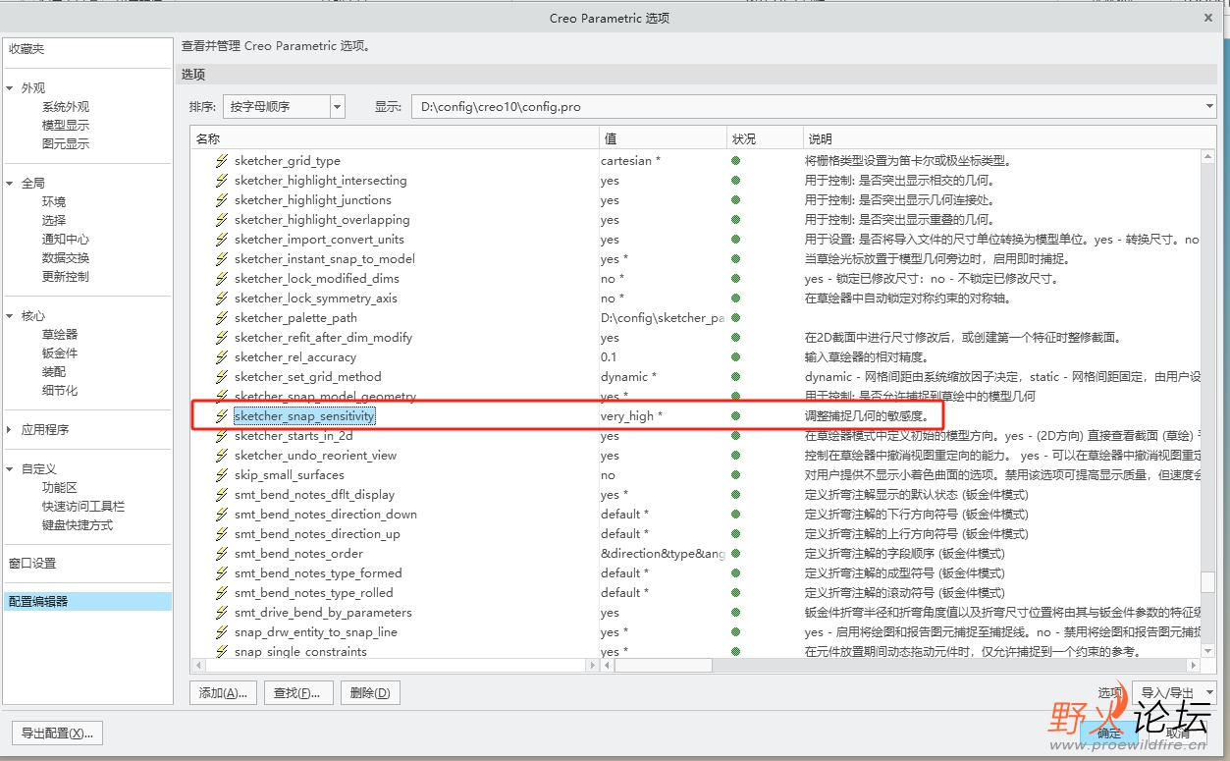Open the 排序 按字母顺序 dropdown
The image size is (1230, 761).
click(x=338, y=106)
